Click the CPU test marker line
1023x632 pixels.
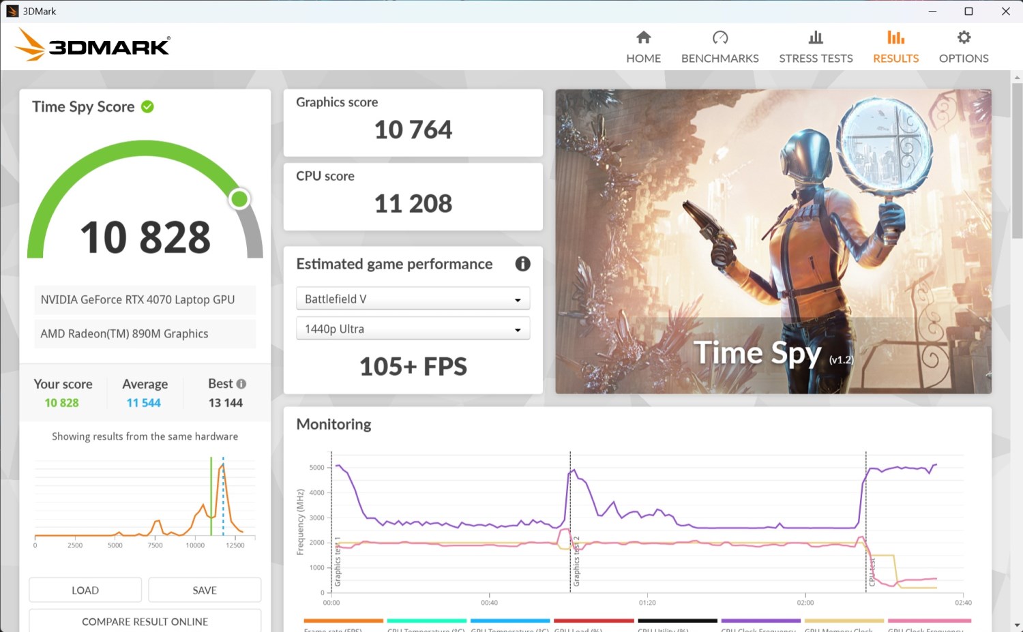click(866, 522)
